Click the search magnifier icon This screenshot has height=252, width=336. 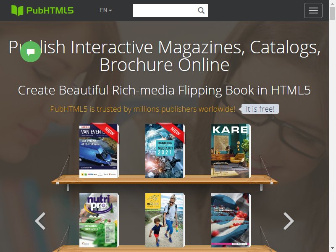coord(201,10)
